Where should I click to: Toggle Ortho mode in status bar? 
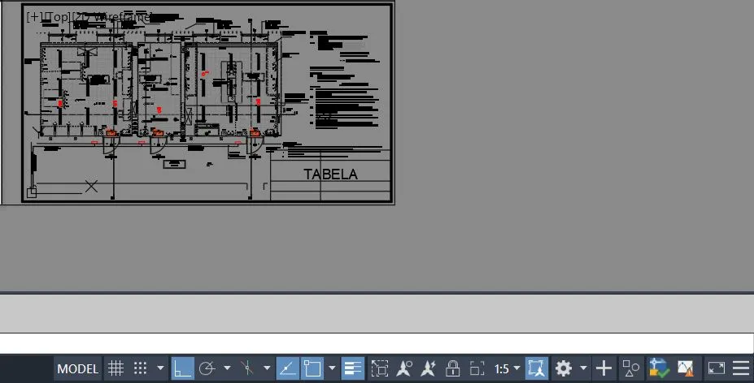(x=183, y=369)
